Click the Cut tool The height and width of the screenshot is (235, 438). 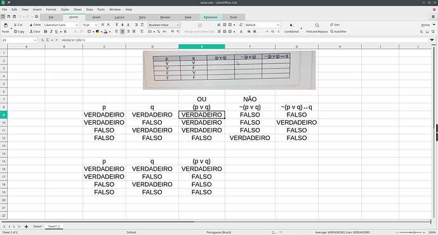pyautogui.click(x=18, y=25)
